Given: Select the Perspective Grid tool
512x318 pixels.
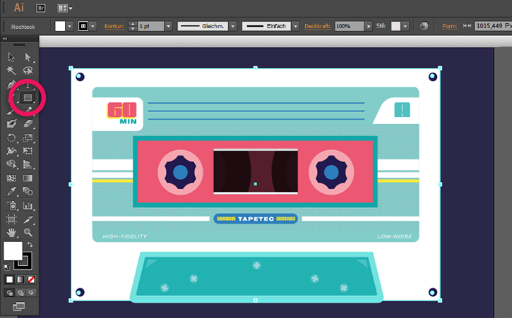Looking at the screenshot, I should [28, 164].
